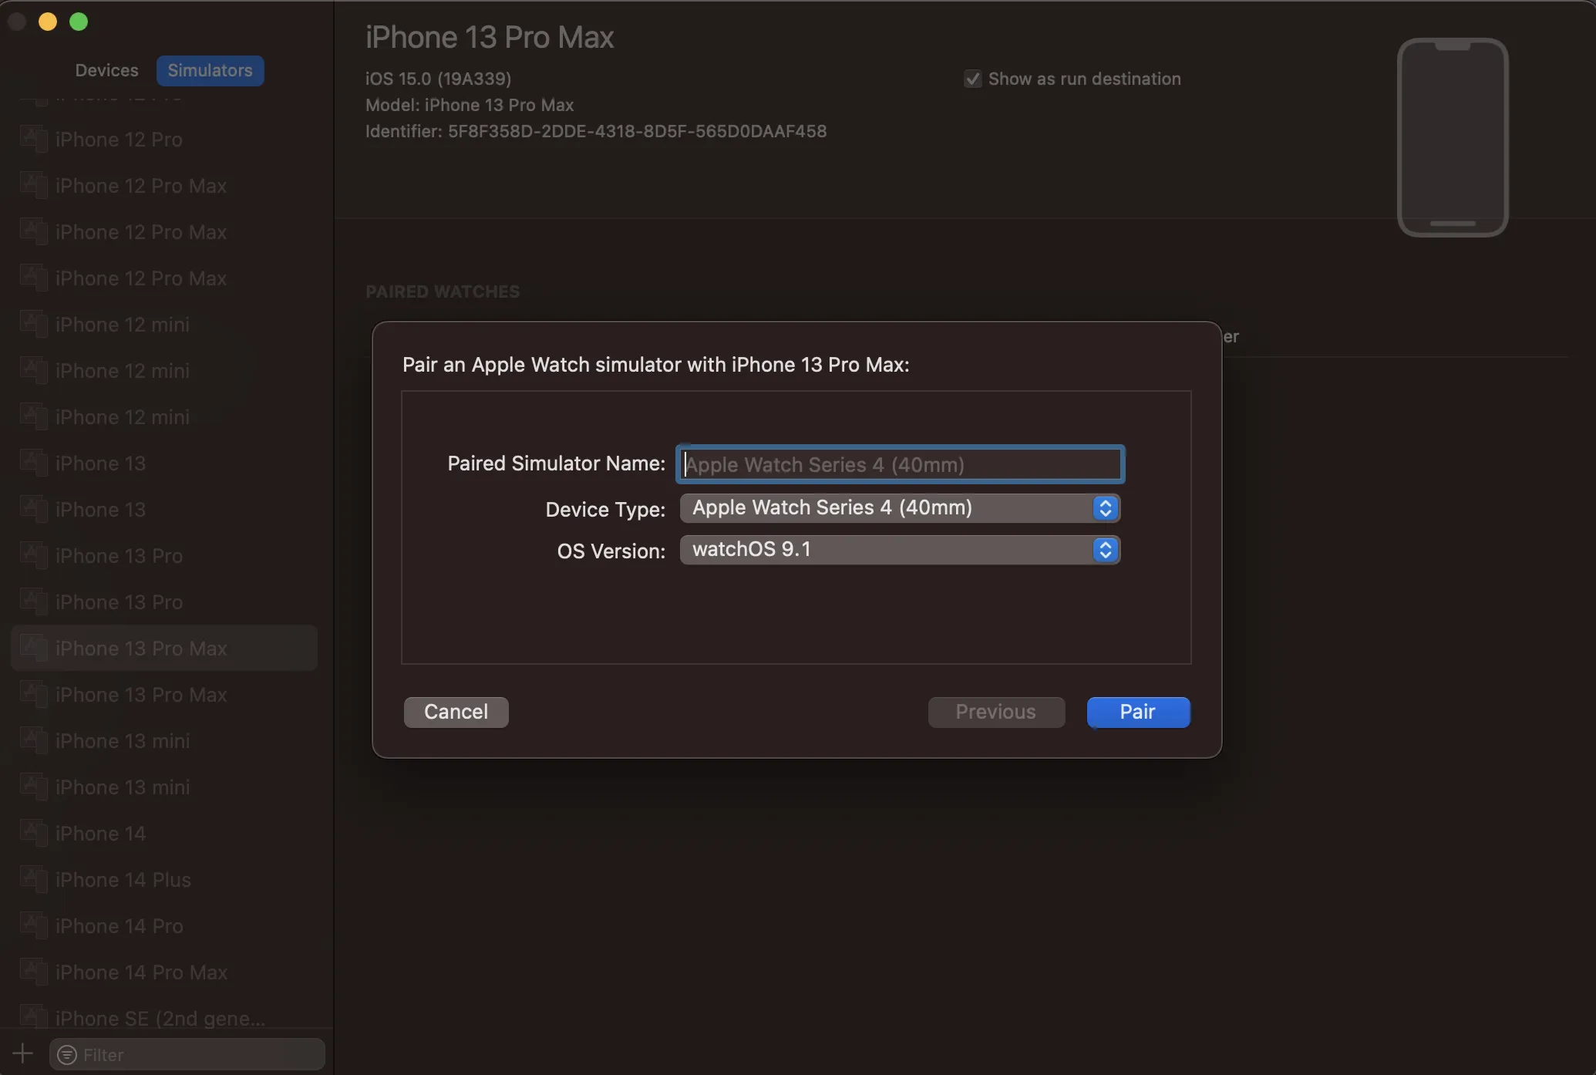Click the first iPhone 12 mini simulator icon
Screen dimensions: 1596x1075
click(x=33, y=324)
